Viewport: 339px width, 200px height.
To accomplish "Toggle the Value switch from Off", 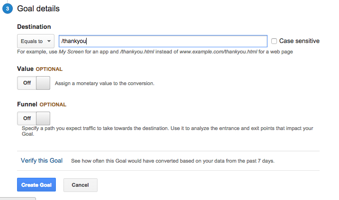I will point(34,83).
